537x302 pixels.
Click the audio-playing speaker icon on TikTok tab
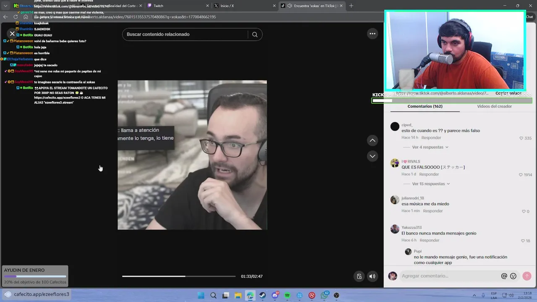point(289,6)
